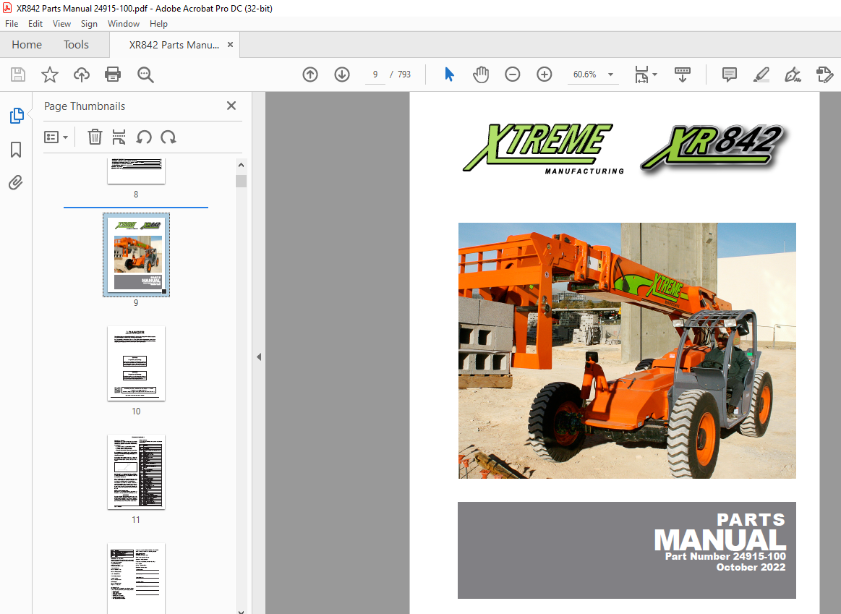The height and width of the screenshot is (614, 841).
Task: Click 'Part Number 24915-100' on the page
Action: coord(725,556)
